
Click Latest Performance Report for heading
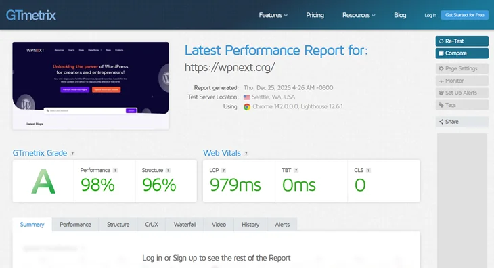276,50
